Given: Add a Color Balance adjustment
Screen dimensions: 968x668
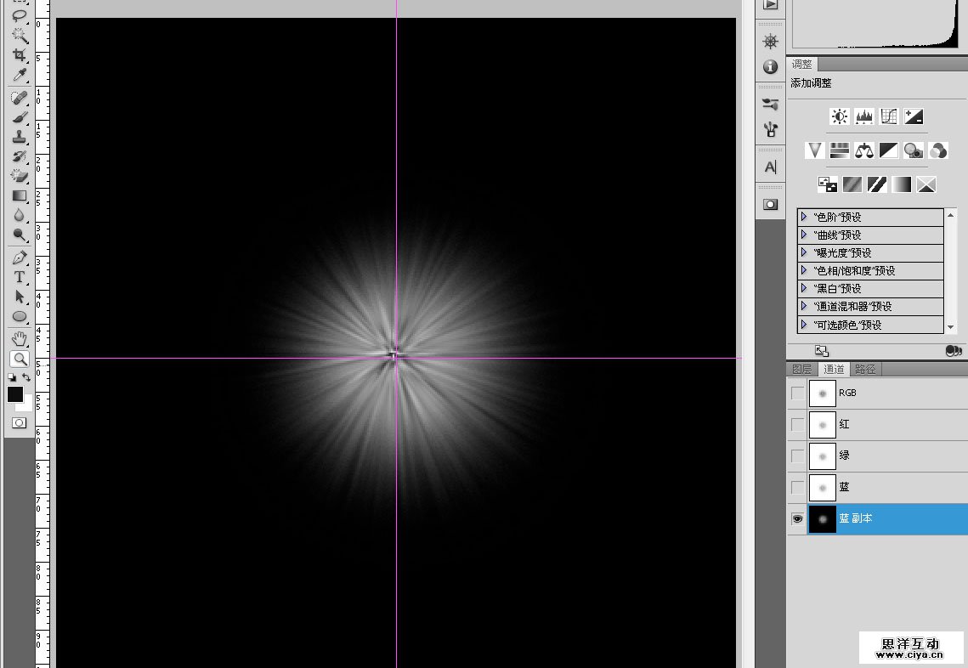Looking at the screenshot, I should point(864,150).
